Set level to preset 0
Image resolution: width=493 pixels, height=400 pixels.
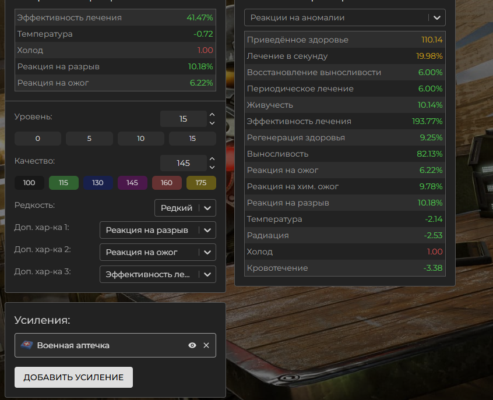(x=38, y=139)
